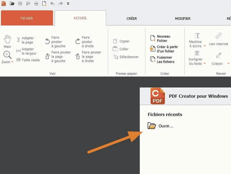Click Fusionner Les fichiers
Image resolution: width=231 pixels, height=174 pixels.
[x=162, y=60]
